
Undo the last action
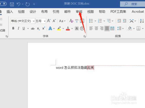click(18, 4)
